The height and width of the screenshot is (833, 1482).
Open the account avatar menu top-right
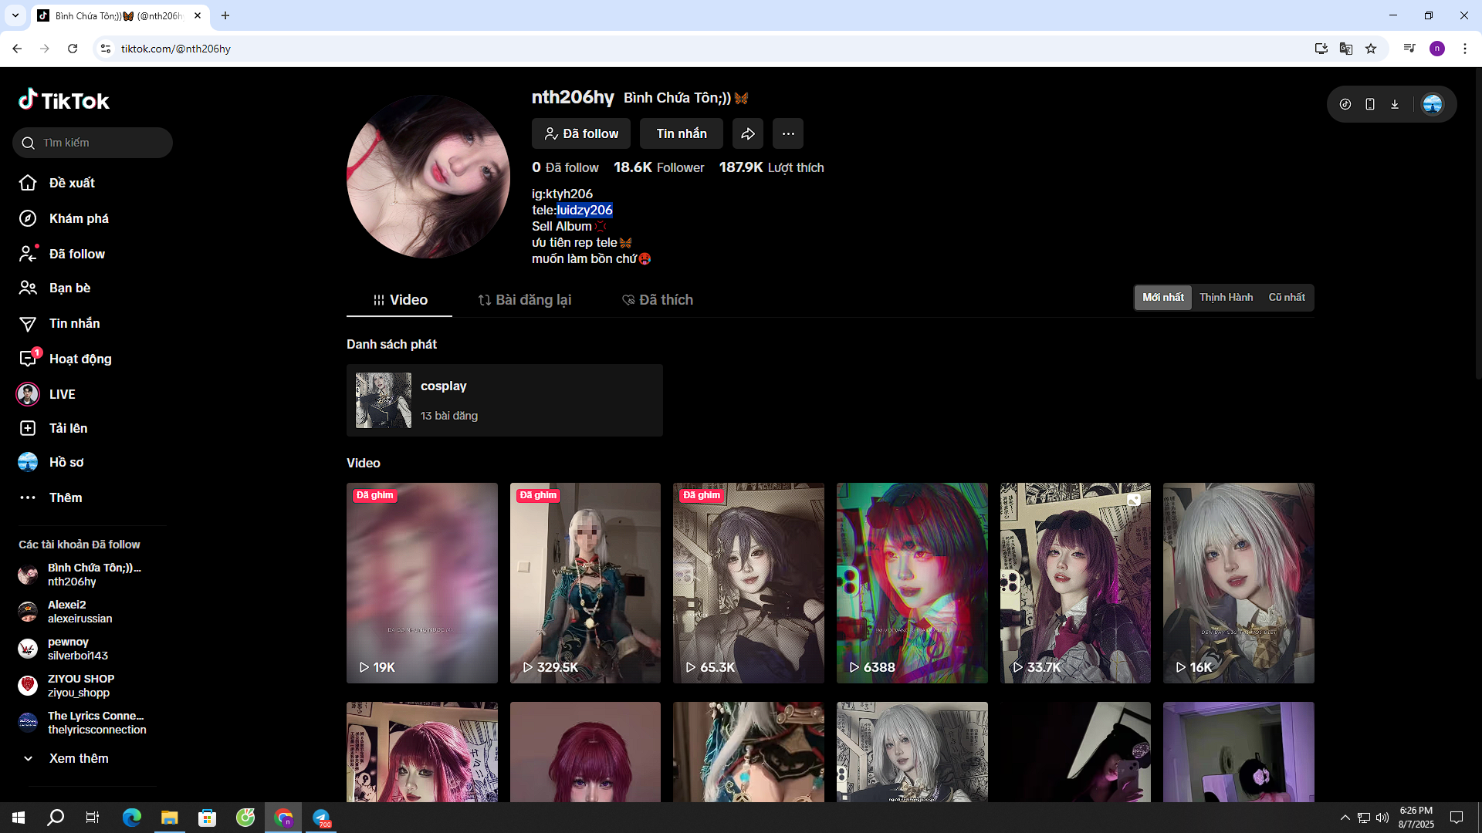coord(1433,104)
